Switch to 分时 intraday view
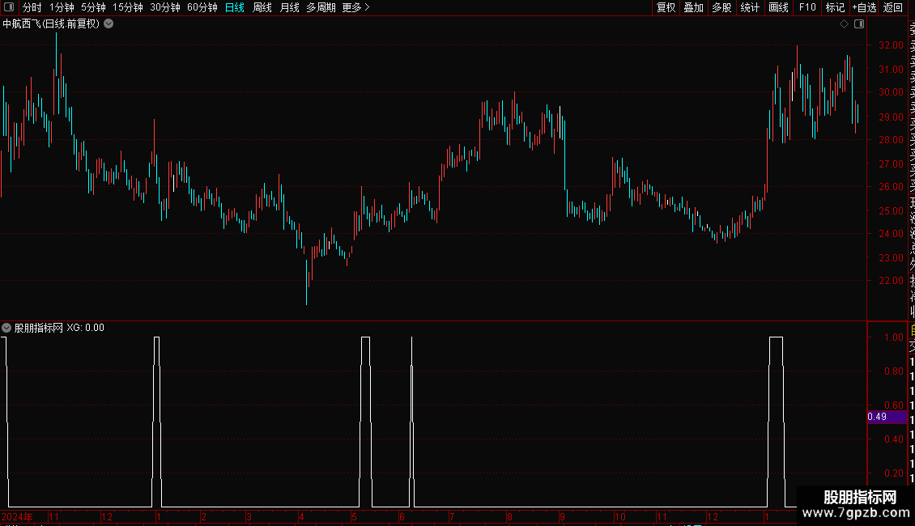The image size is (915, 526). click(x=32, y=7)
